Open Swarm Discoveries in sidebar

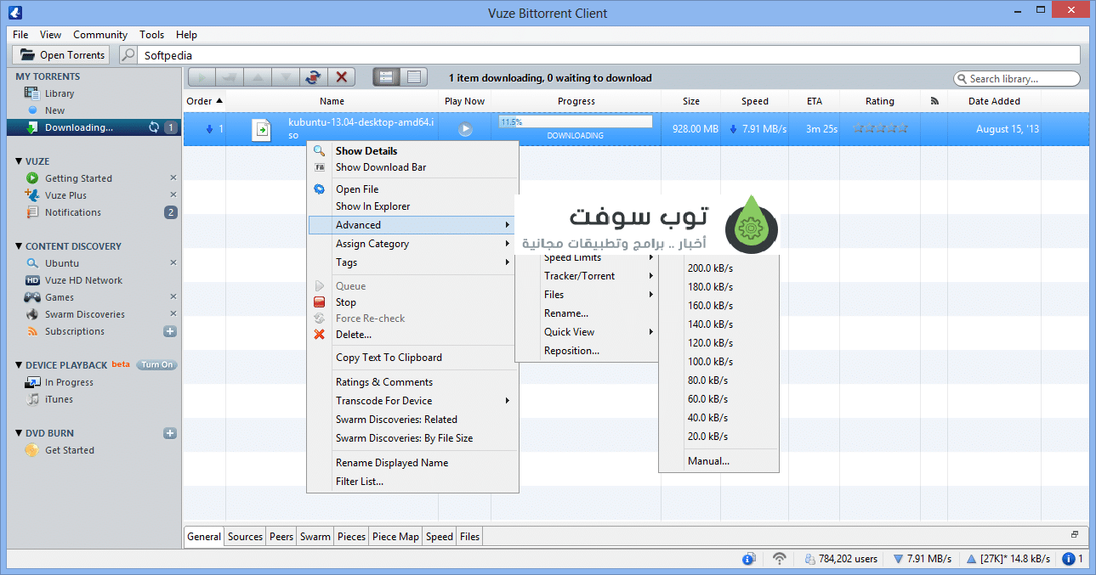coord(85,314)
